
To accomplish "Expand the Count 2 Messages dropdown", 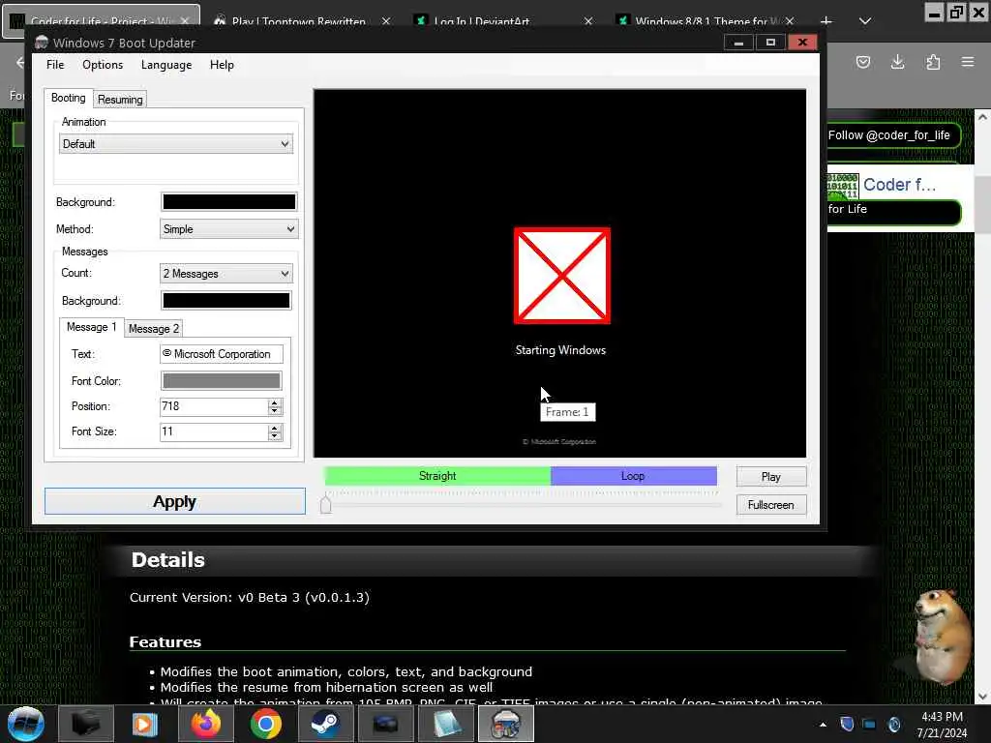I will 226,274.
